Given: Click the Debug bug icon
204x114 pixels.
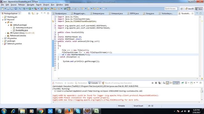Looking at the screenshot, I should (x=24, y=9).
